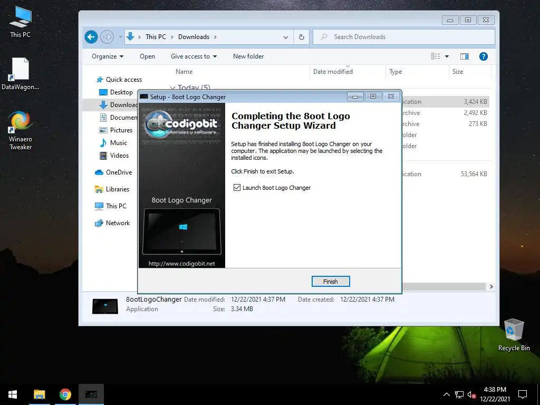Select the DataWagon desktop shortcut
Image resolution: width=540 pixels, height=405 pixels.
pos(21,74)
